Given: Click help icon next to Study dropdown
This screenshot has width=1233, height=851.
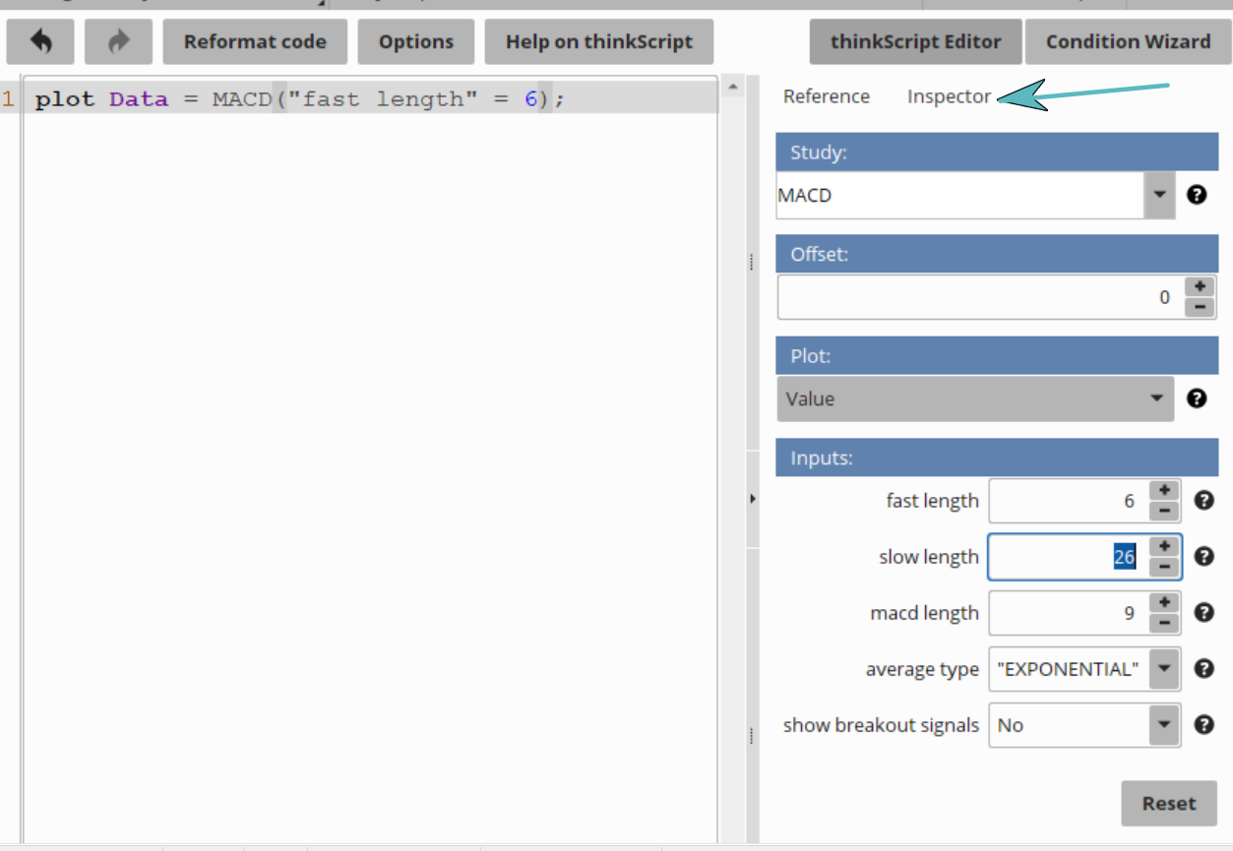Looking at the screenshot, I should (1197, 195).
